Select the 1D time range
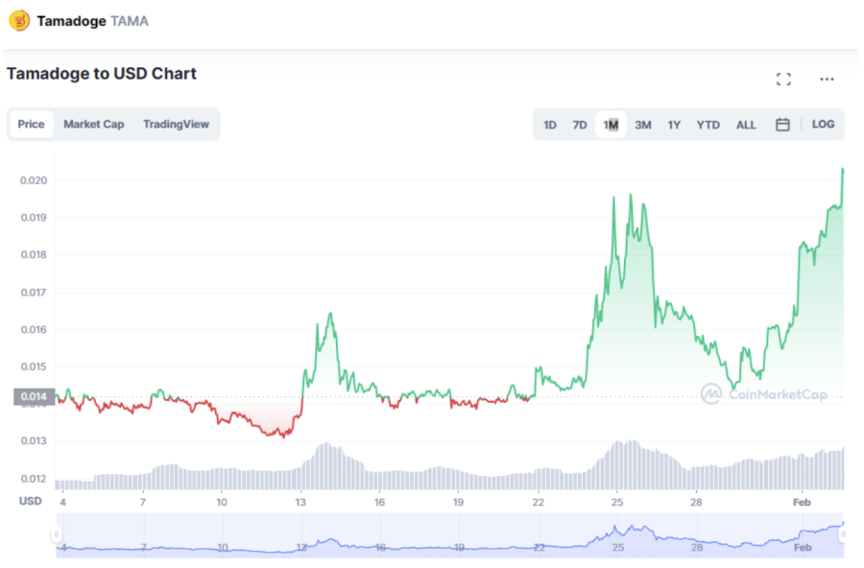Viewport: 864px width, 568px height. (550, 125)
